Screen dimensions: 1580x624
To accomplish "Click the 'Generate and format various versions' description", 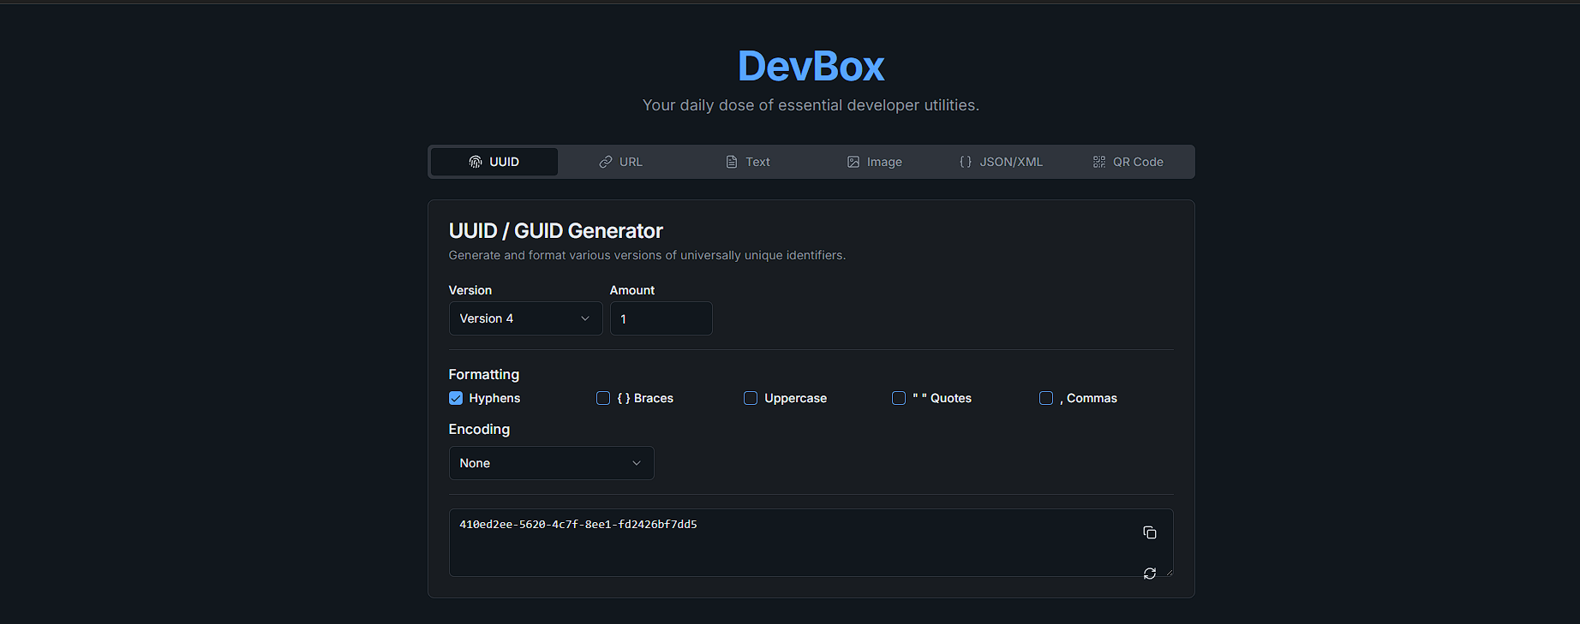I will coord(647,255).
